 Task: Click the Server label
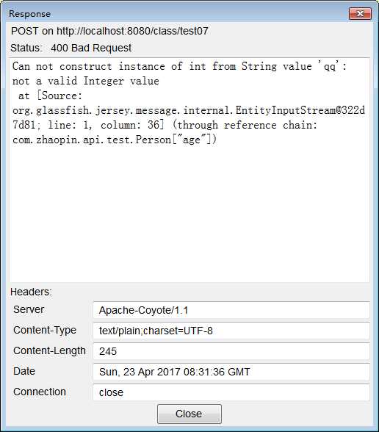click(29, 309)
